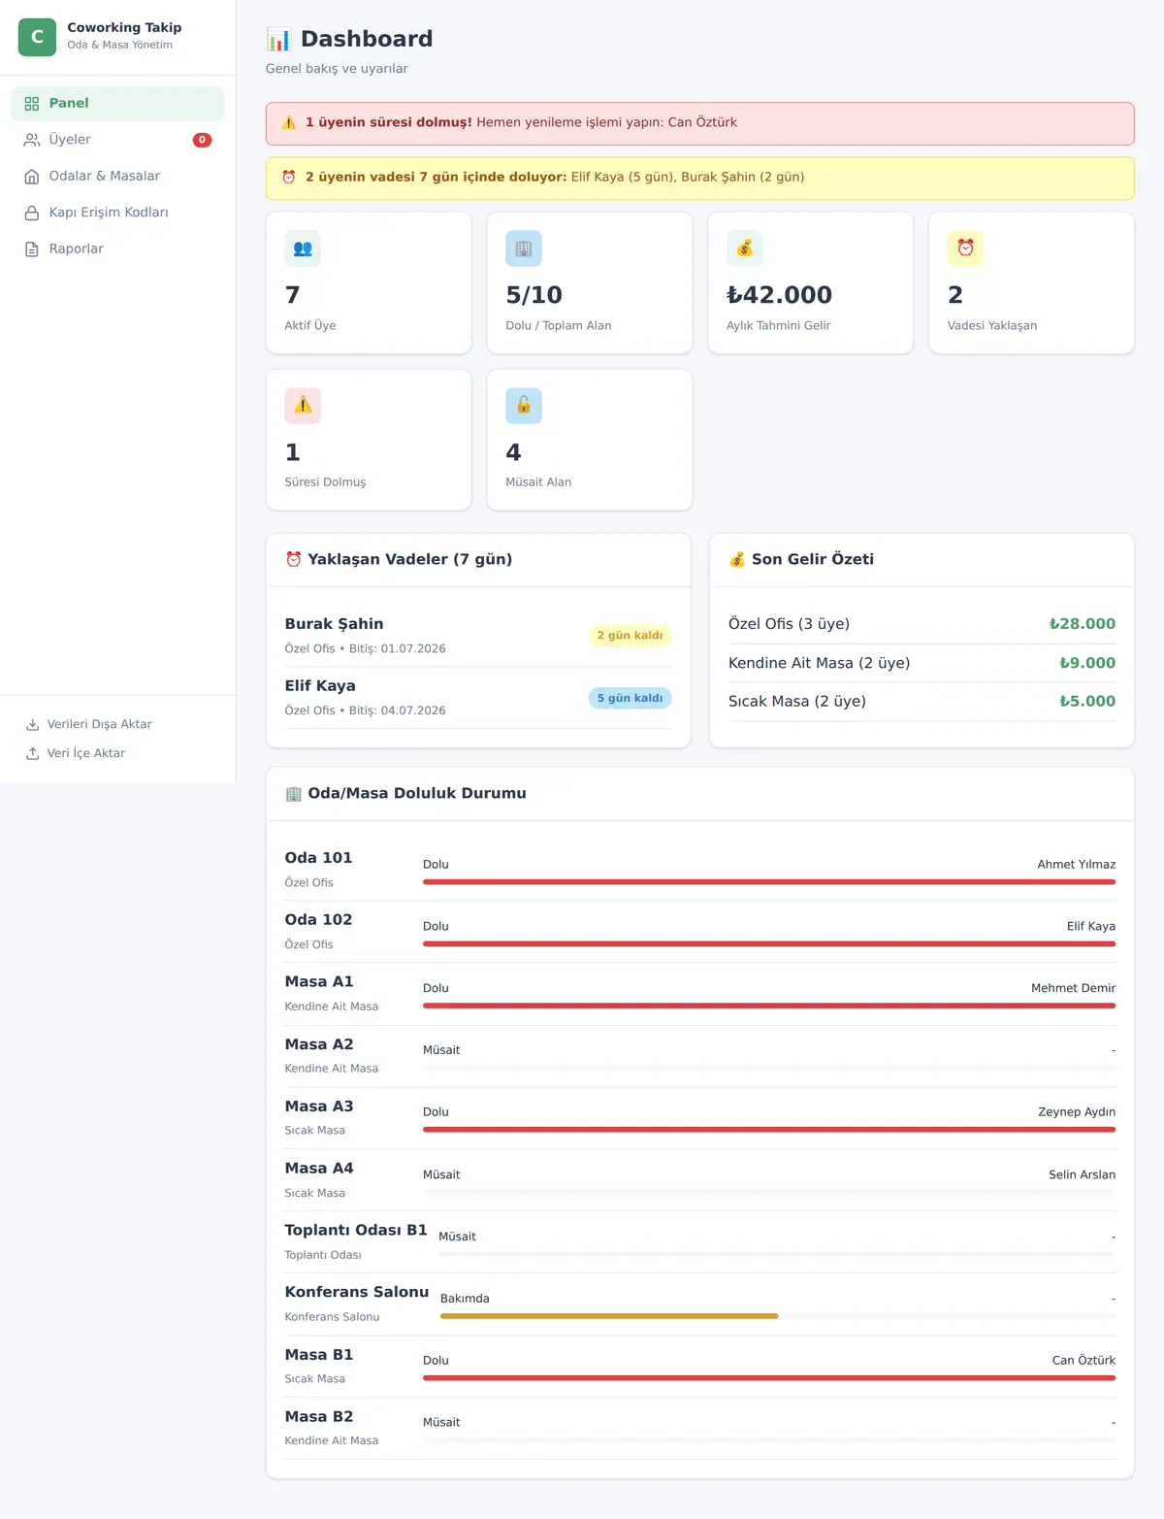The image size is (1164, 1519).
Task: Click the Üyeler people icon
Action: (x=32, y=140)
